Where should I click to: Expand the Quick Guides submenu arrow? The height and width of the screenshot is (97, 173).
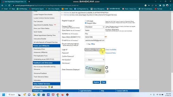point(59,32)
